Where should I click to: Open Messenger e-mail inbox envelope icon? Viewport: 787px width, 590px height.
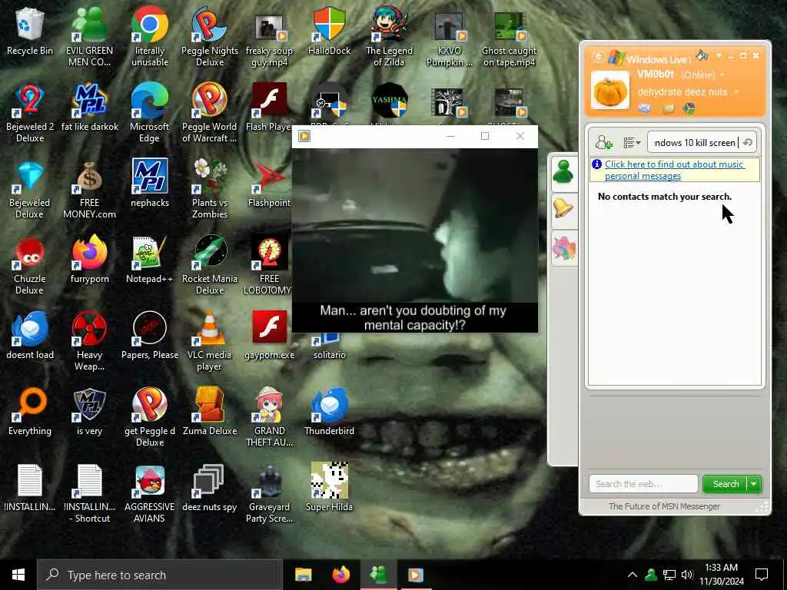point(645,108)
